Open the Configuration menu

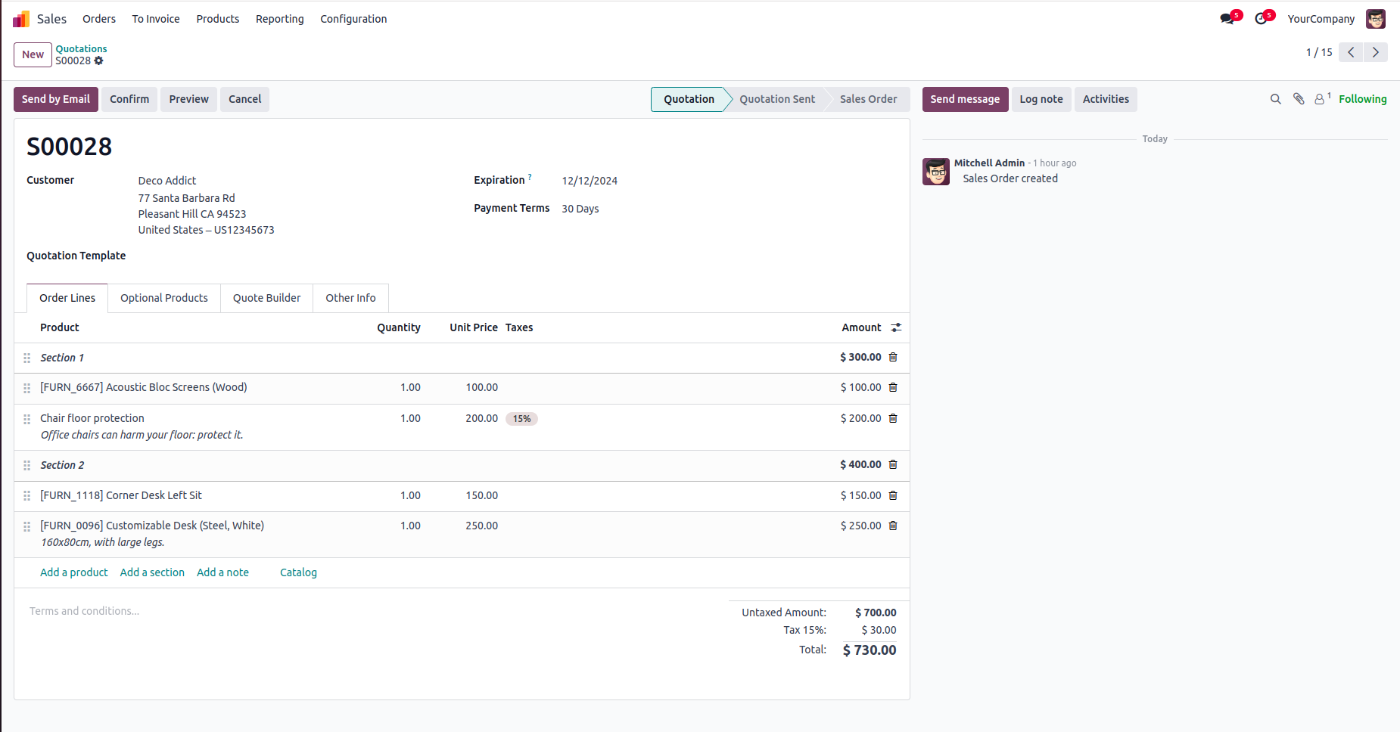353,19
